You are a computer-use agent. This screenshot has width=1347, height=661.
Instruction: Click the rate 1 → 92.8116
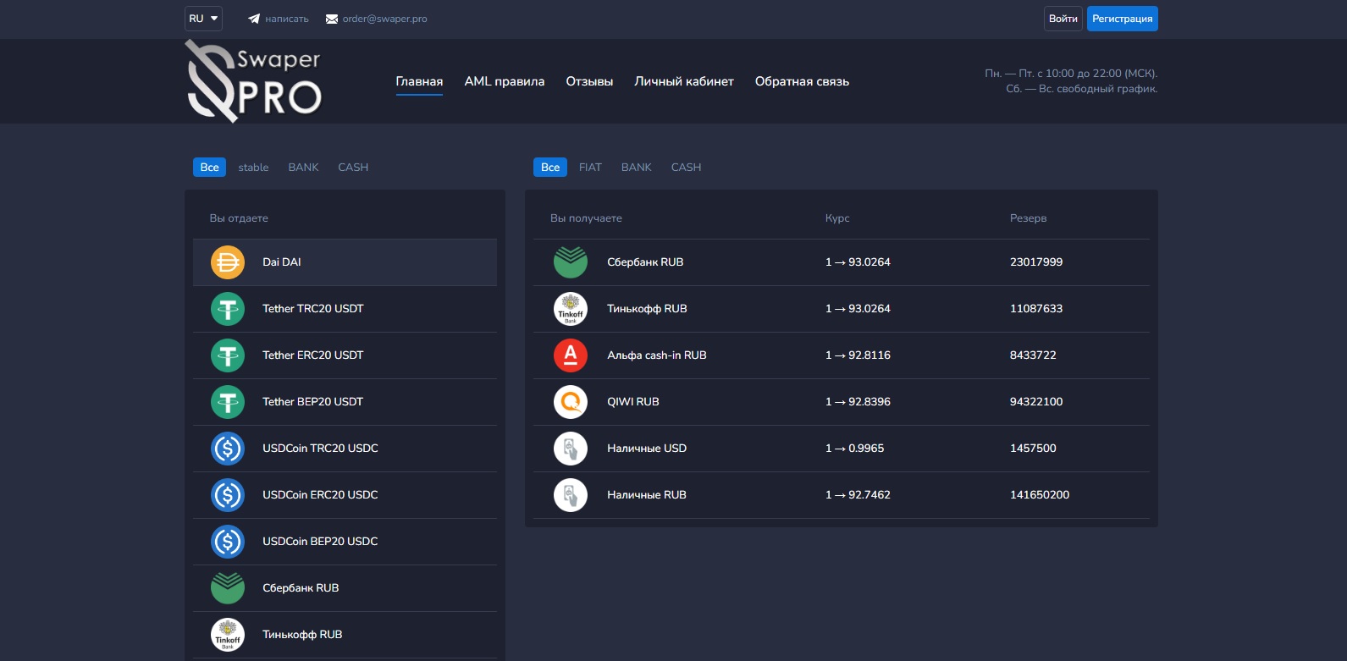point(858,355)
